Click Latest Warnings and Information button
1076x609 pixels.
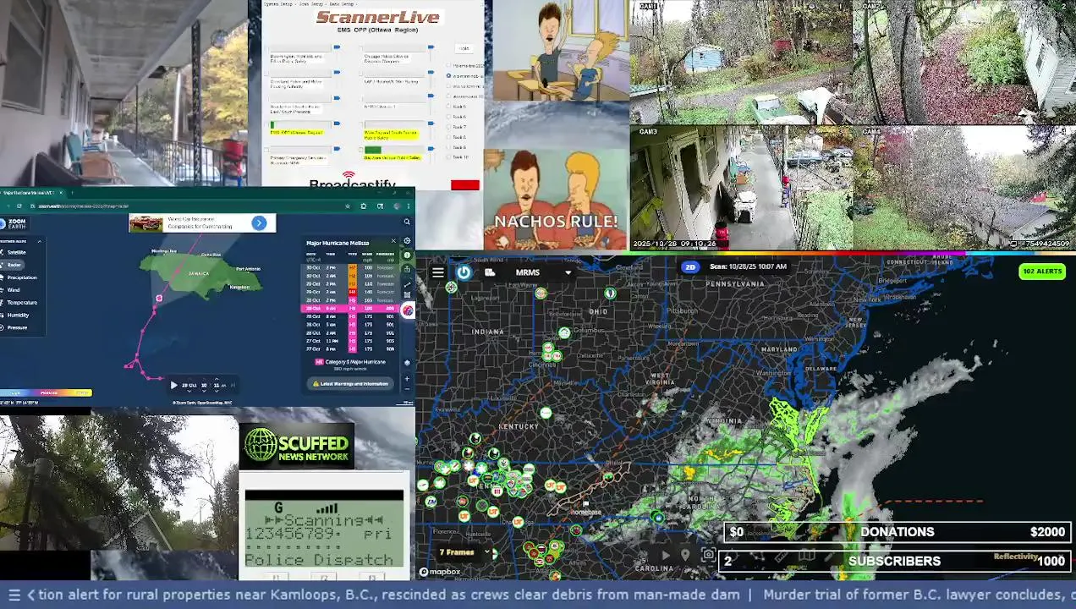[350, 383]
